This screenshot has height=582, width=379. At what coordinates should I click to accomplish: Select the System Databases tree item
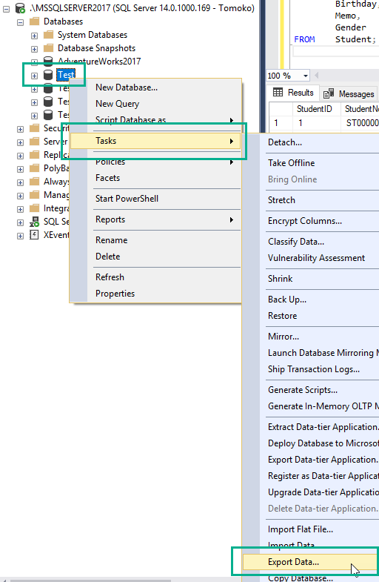pos(93,35)
